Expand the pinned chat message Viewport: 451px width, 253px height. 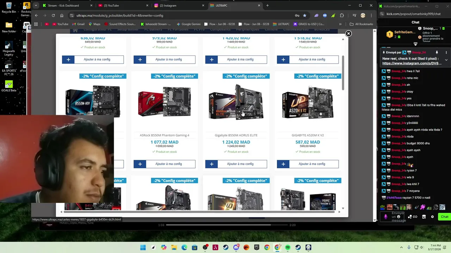[446, 60]
